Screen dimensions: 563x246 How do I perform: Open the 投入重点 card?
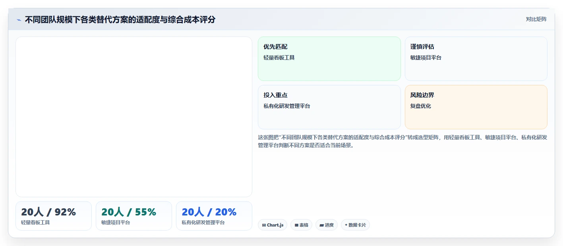(x=329, y=107)
